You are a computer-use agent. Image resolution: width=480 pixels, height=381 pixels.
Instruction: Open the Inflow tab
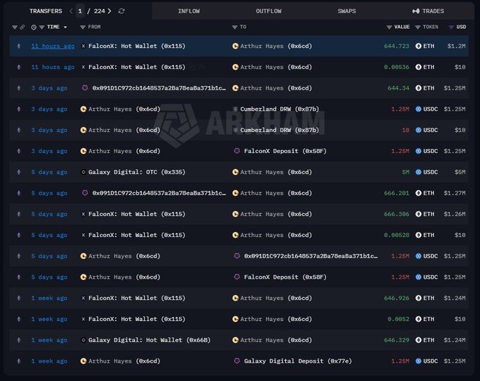tap(188, 11)
